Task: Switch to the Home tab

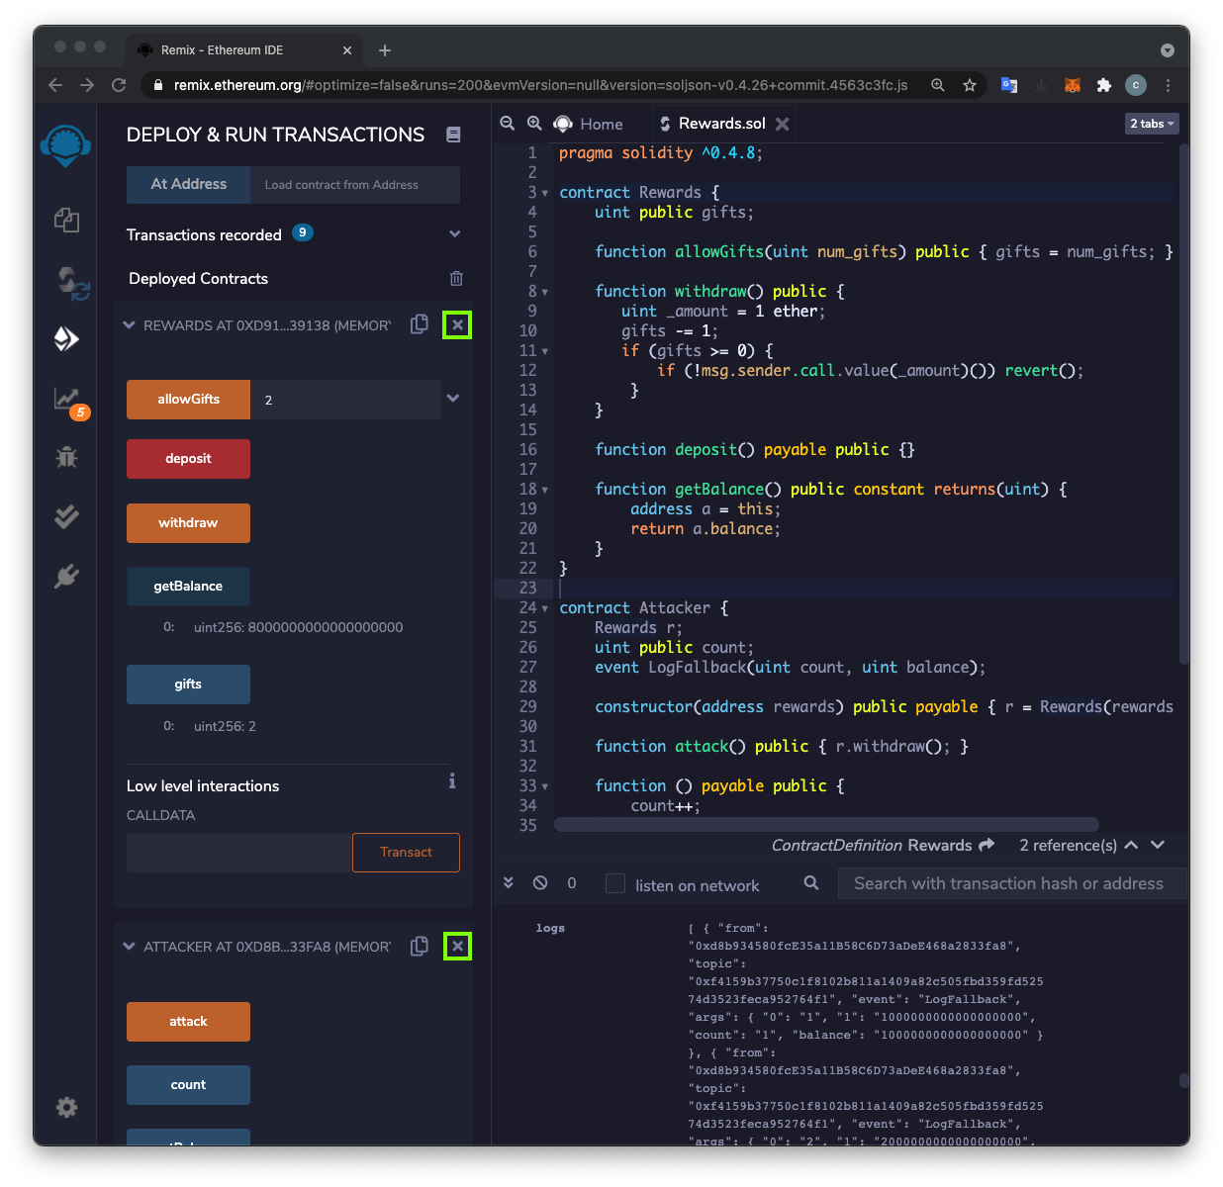Action: click(x=590, y=124)
